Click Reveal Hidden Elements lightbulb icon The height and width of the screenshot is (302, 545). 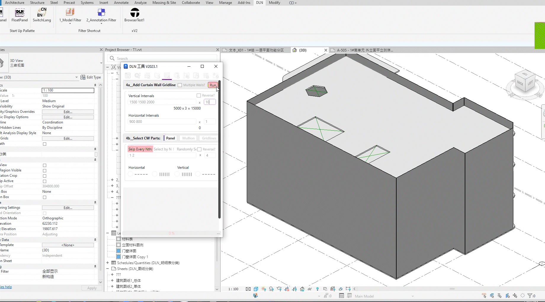click(x=318, y=289)
